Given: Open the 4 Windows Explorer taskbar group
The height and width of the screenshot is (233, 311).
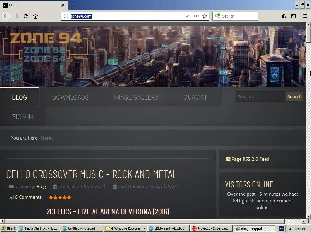Looking at the screenshot, I should pos(125,228).
